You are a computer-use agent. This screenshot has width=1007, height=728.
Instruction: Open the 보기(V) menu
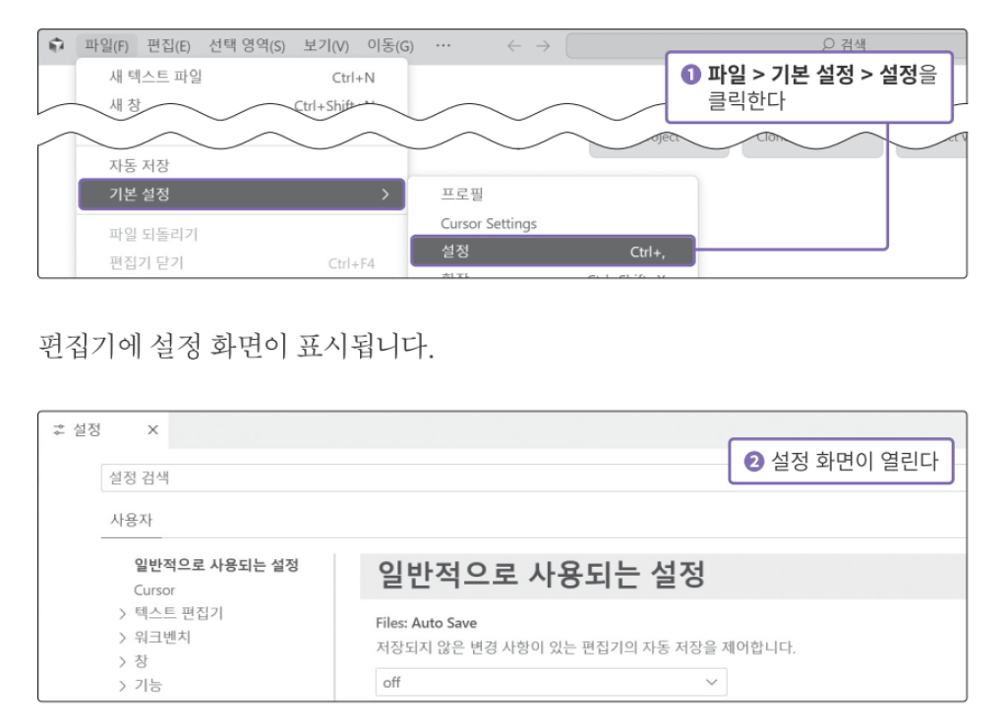coord(326,45)
